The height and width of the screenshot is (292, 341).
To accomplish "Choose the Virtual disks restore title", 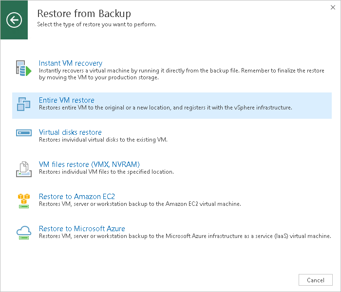I will click(70, 132).
